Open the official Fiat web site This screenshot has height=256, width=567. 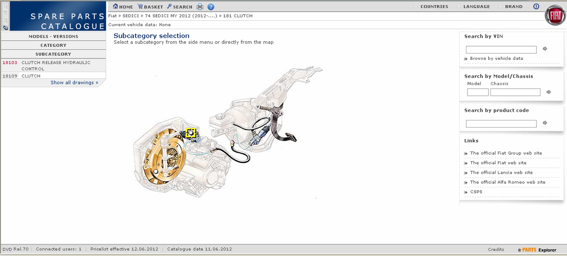(498, 163)
